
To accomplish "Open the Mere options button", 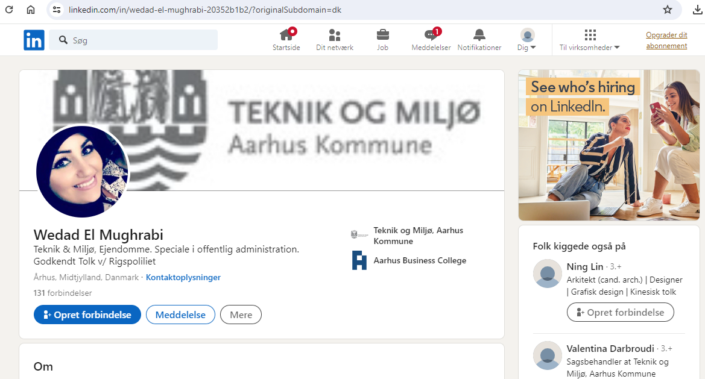I will [241, 315].
